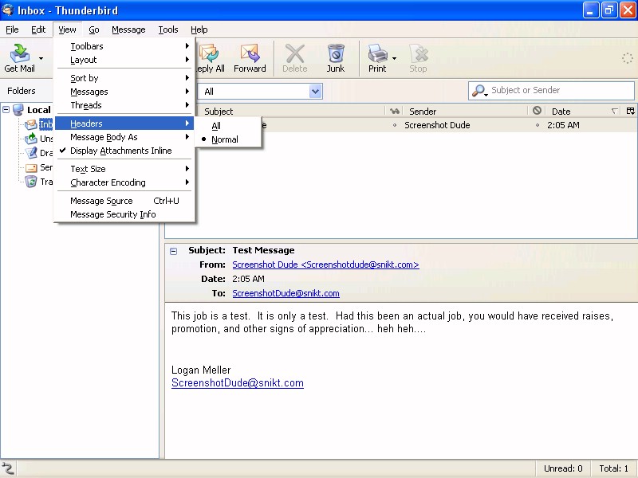Select Normal headers option

point(229,139)
